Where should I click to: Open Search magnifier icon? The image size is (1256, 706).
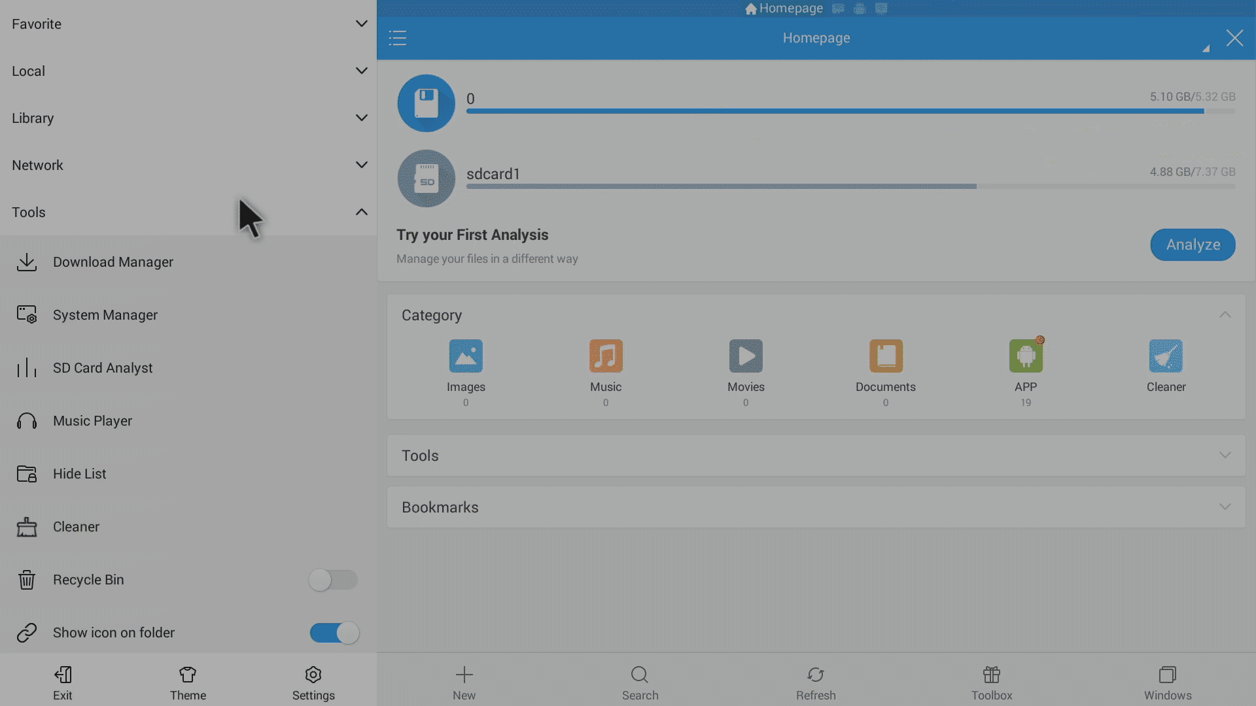coord(640,675)
